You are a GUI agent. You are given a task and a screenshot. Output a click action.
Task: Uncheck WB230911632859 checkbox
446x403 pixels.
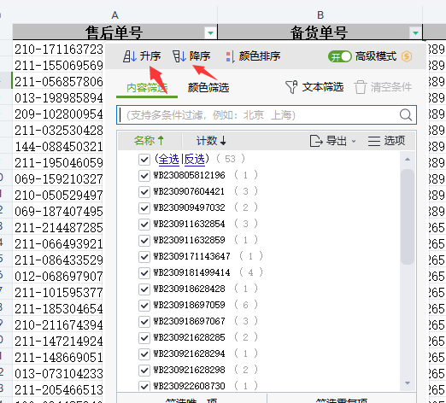tap(144, 240)
